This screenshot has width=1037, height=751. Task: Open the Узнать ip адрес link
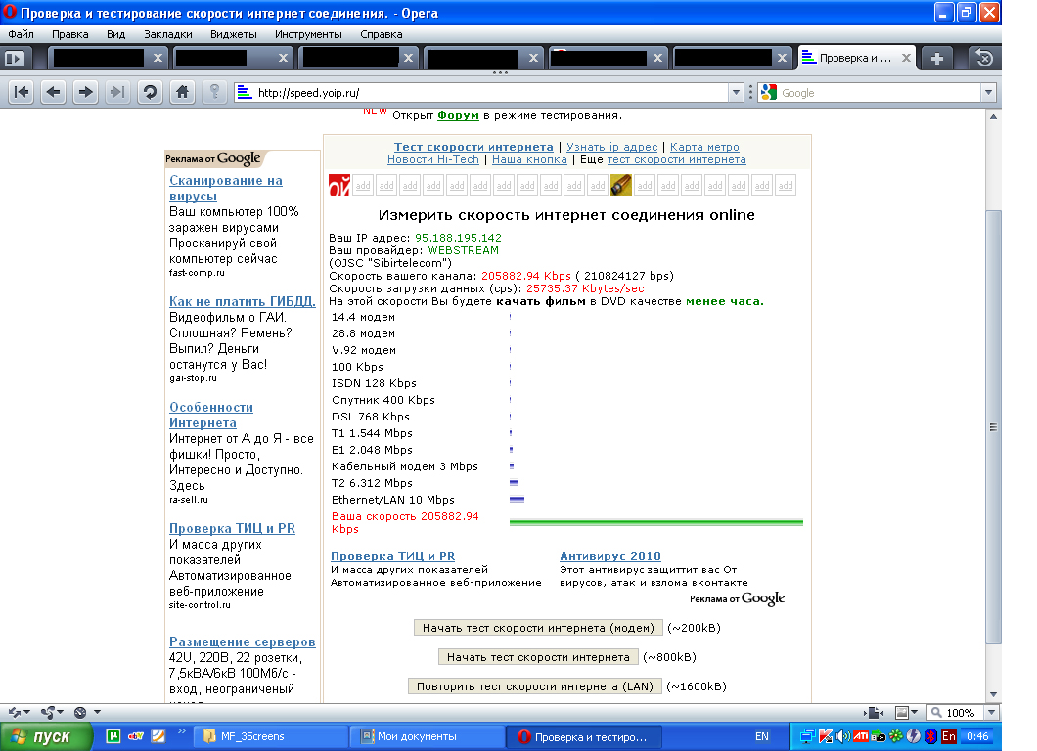tap(612, 147)
